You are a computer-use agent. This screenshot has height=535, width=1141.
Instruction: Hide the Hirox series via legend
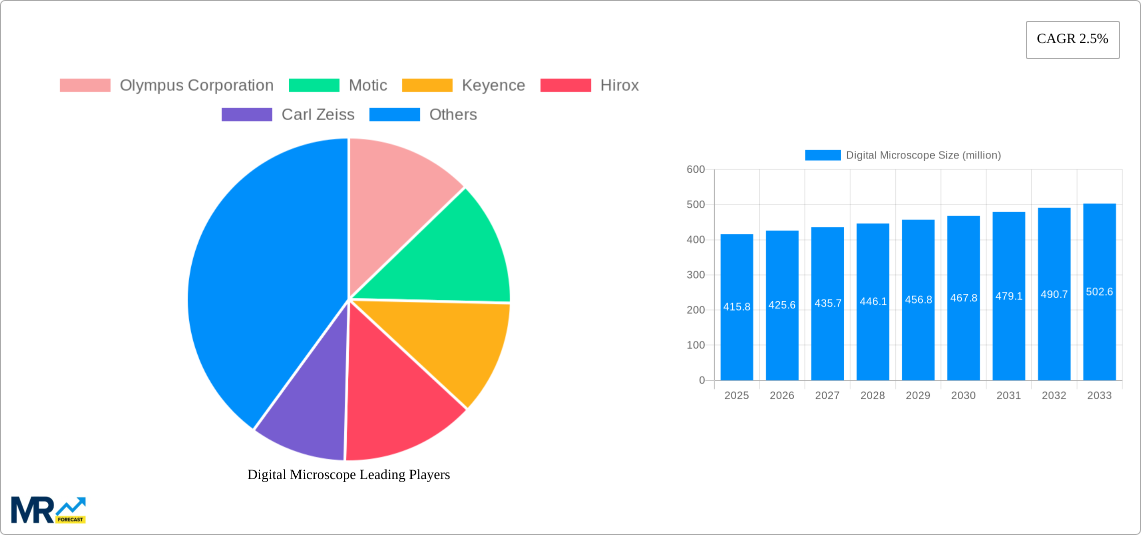[565, 85]
